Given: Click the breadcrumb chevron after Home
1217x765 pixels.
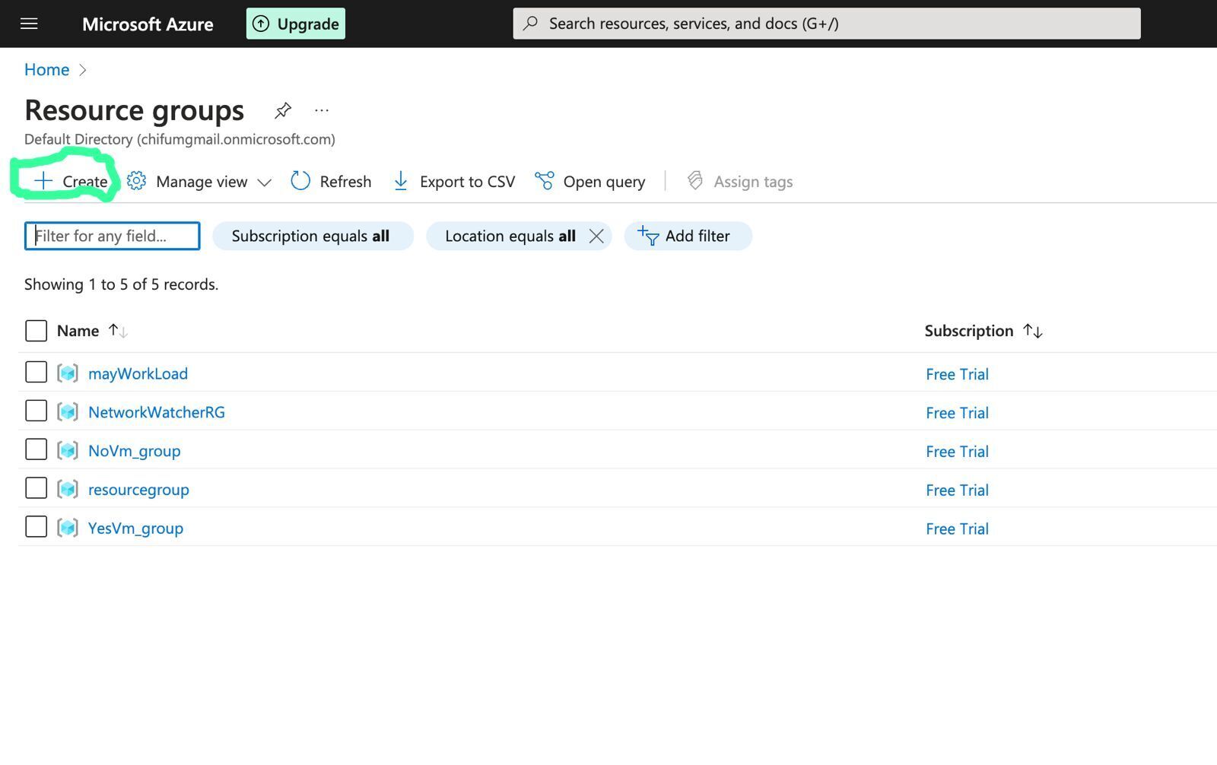Looking at the screenshot, I should (83, 70).
